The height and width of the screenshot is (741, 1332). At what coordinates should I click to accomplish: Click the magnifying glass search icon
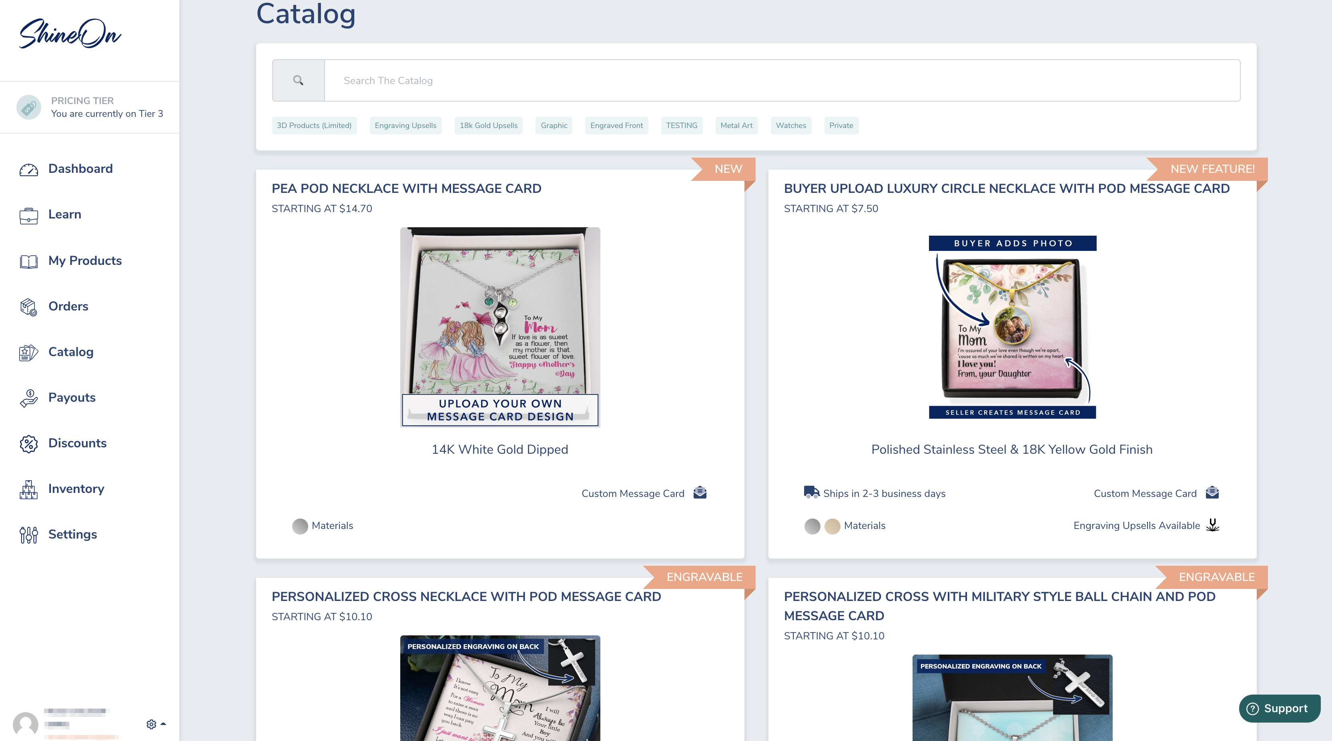click(x=298, y=80)
